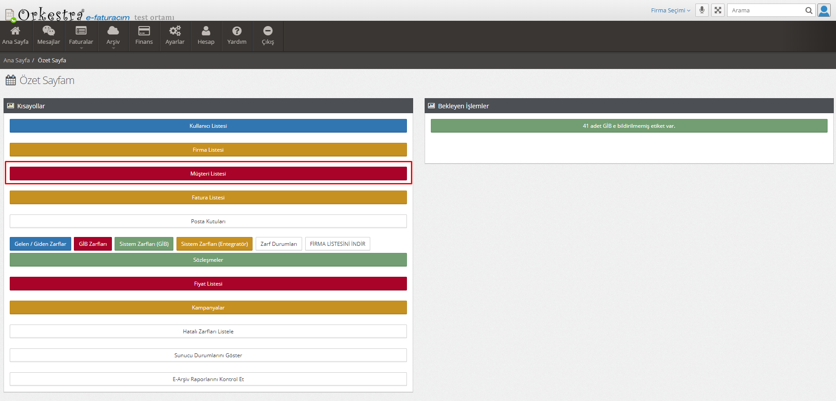The height and width of the screenshot is (401, 836).
Task: Expand the Faturalar menu
Action: pos(81,36)
